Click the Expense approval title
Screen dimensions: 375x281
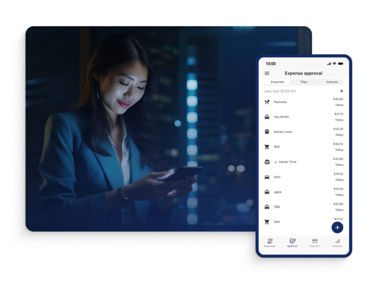[x=304, y=73]
